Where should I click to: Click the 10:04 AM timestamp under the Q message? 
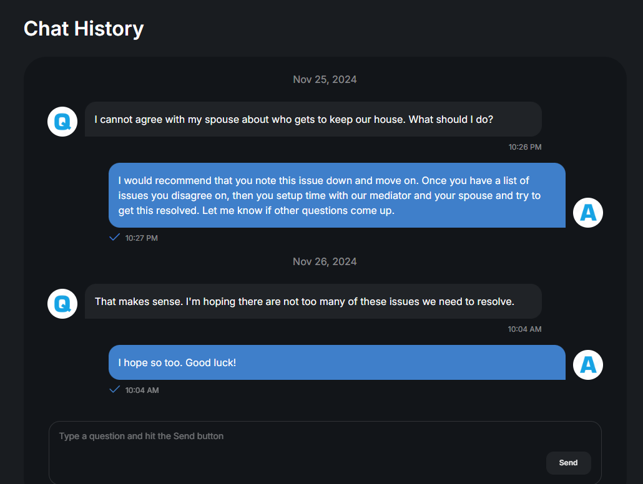click(524, 329)
